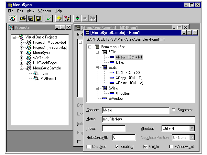Collapse the &Edit menu tree node
207x155 pixels.
[x=97, y=67]
